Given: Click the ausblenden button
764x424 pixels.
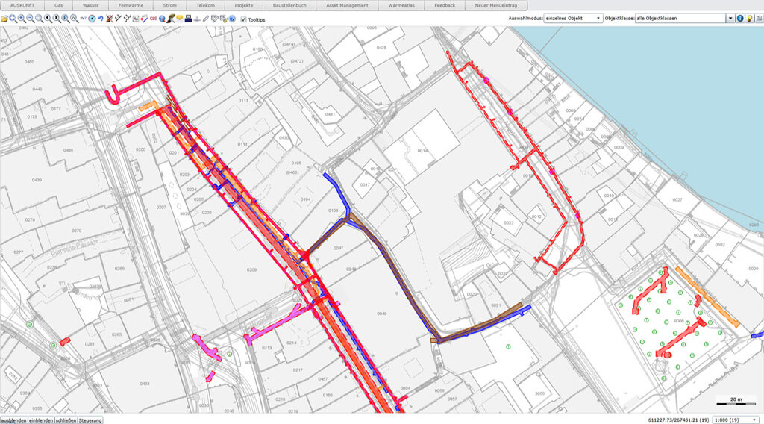Looking at the screenshot, I should click(x=13, y=420).
